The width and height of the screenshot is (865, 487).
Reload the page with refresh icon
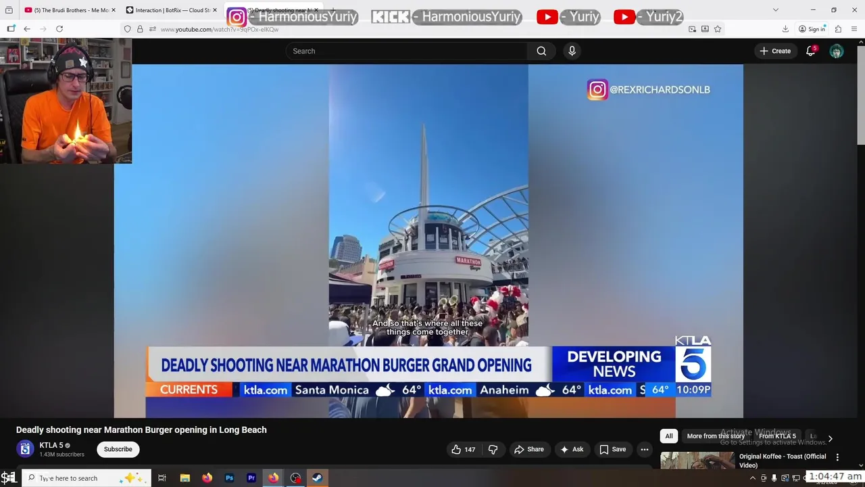[x=59, y=29]
